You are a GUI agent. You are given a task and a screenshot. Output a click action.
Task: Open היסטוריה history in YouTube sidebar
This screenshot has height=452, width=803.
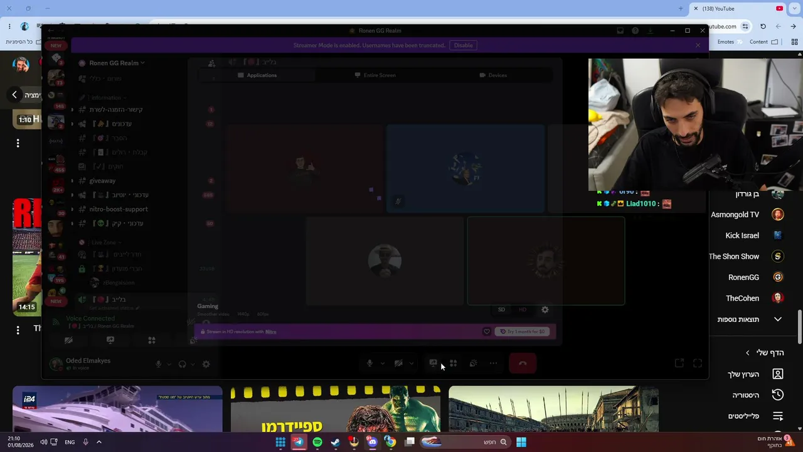(x=758, y=395)
